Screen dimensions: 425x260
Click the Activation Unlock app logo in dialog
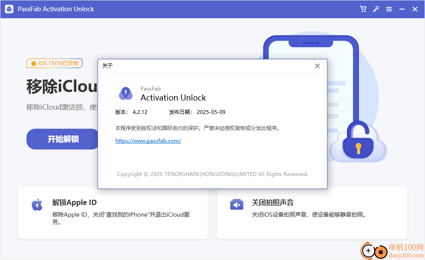click(x=125, y=94)
